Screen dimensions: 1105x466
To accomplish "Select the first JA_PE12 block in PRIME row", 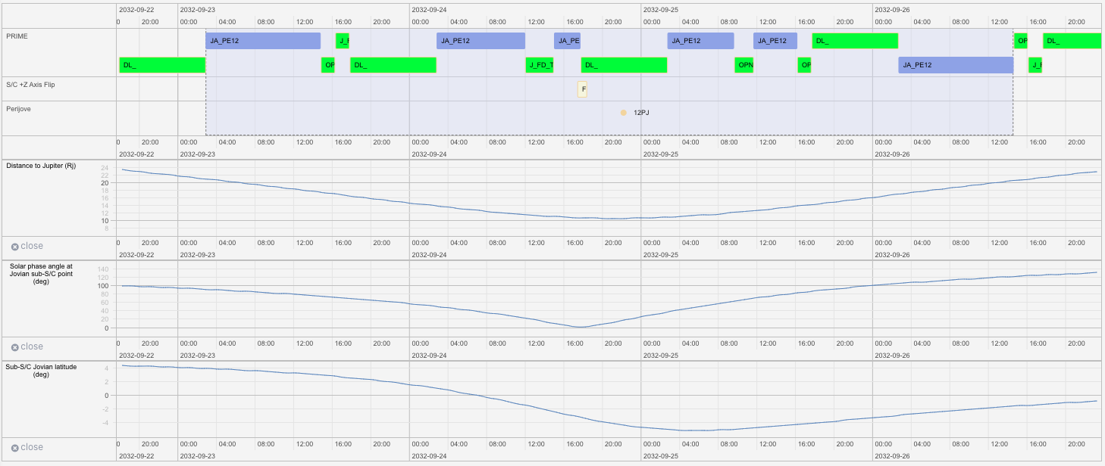I will coord(263,40).
